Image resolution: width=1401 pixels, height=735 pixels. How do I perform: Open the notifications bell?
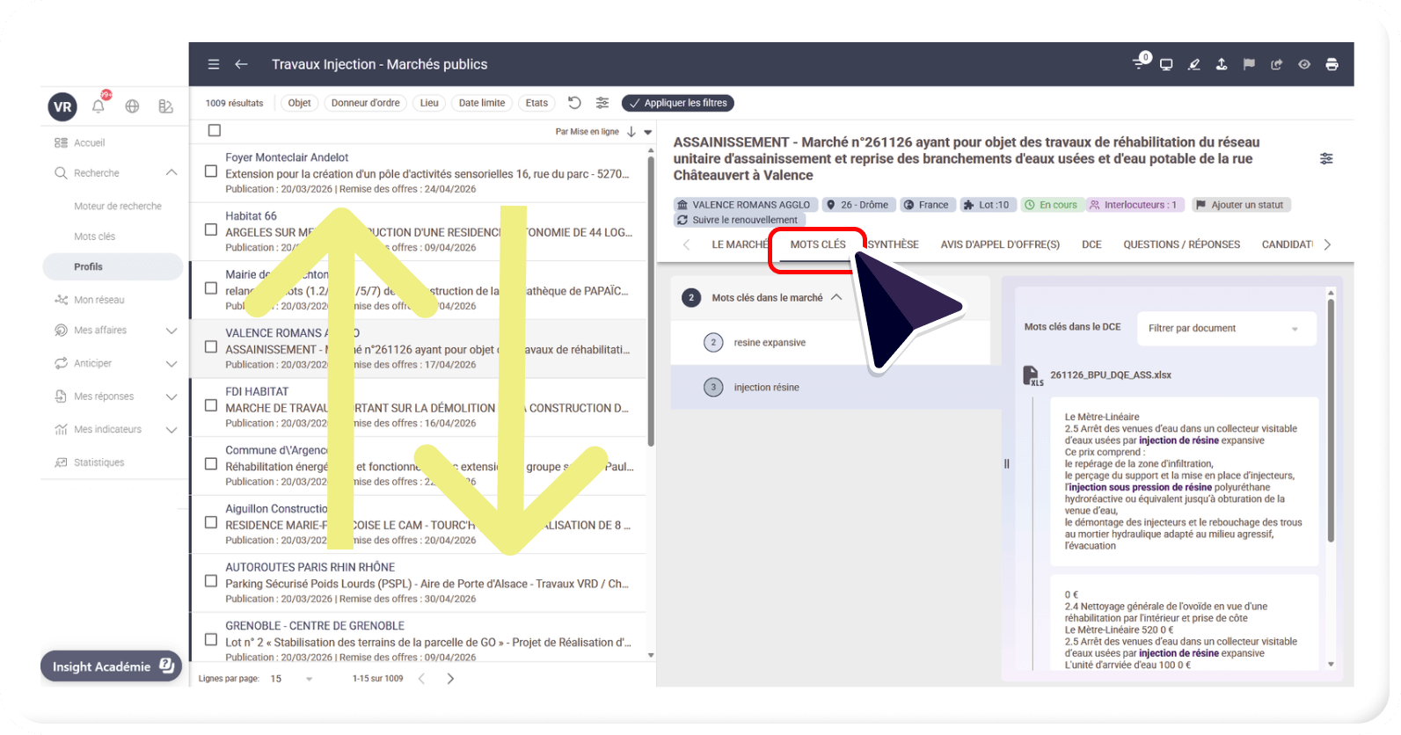pos(99,106)
